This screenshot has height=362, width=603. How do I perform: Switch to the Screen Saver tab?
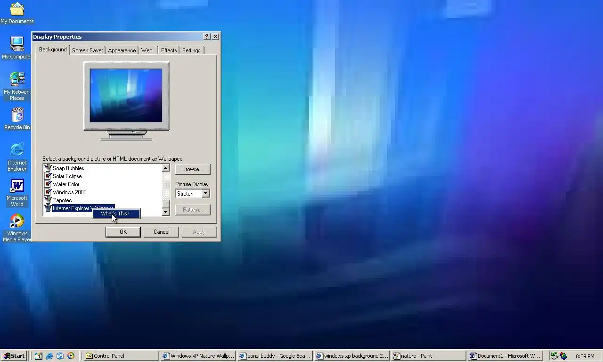(88, 50)
